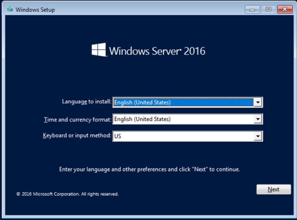This screenshot has height=220, width=297.
Task: Click the Windows Setup title bar icon
Action: [10, 9]
